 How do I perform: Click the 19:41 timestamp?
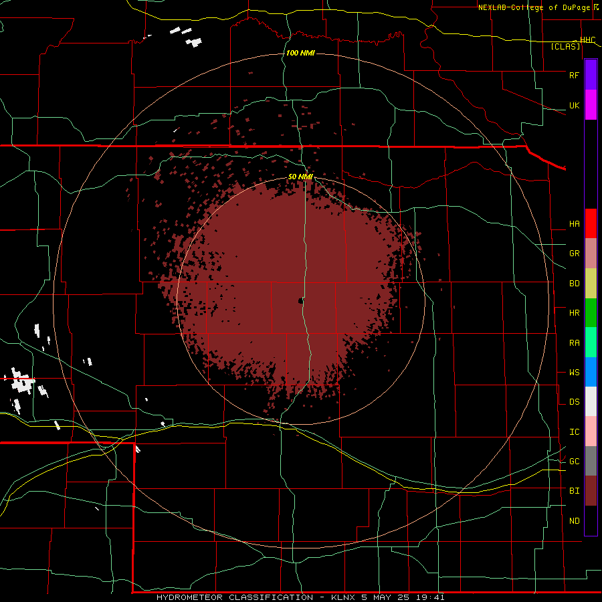coord(431,597)
